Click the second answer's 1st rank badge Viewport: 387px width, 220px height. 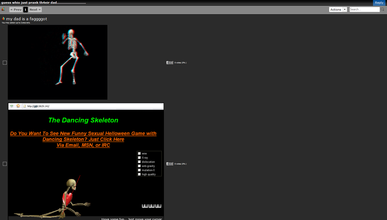click(x=170, y=164)
